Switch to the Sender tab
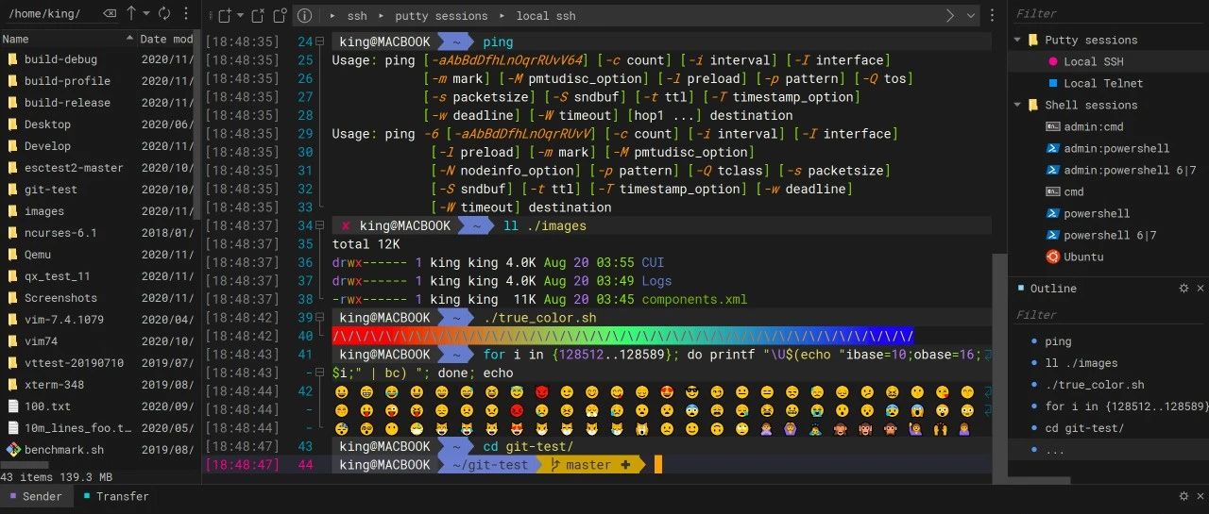 35,496
